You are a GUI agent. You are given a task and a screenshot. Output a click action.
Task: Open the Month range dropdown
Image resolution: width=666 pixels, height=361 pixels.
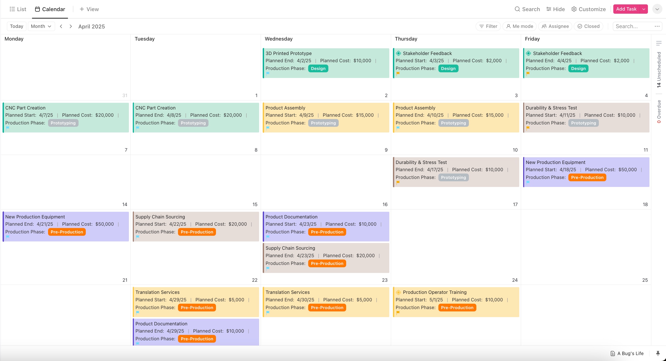click(41, 26)
